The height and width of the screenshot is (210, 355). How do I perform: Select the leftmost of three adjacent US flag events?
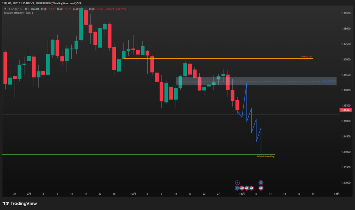click(242, 188)
